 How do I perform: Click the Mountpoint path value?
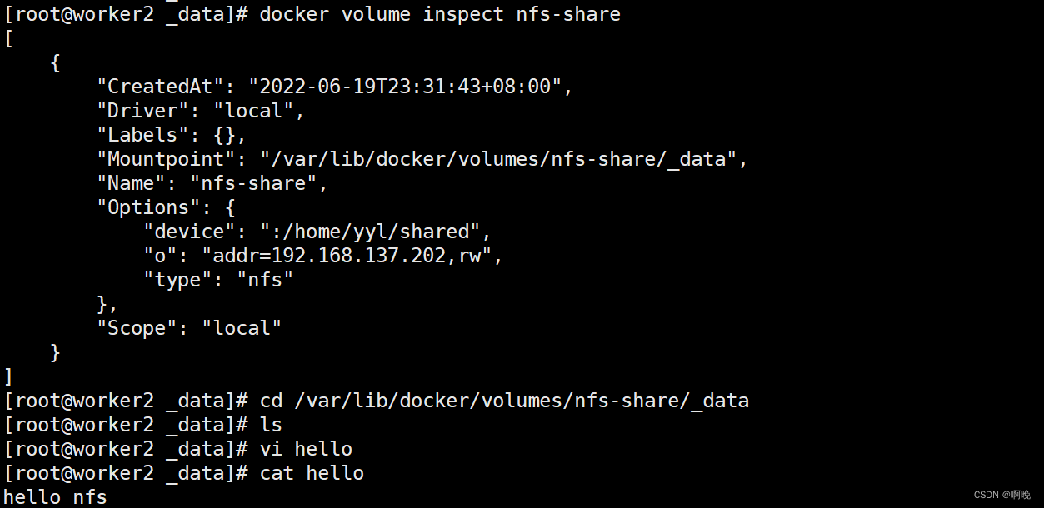[x=498, y=159]
